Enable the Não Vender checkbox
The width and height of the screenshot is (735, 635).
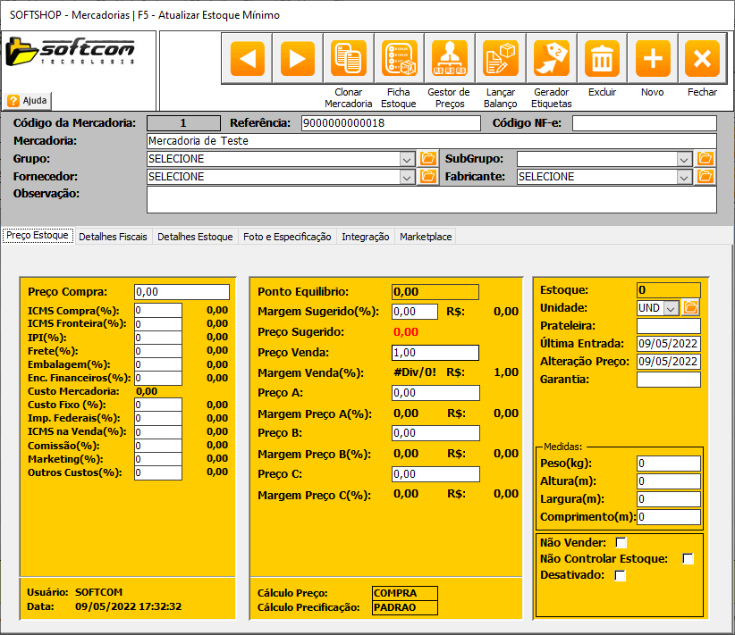621,542
